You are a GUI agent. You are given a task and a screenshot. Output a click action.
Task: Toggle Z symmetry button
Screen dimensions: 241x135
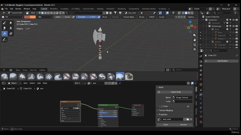[185, 17]
